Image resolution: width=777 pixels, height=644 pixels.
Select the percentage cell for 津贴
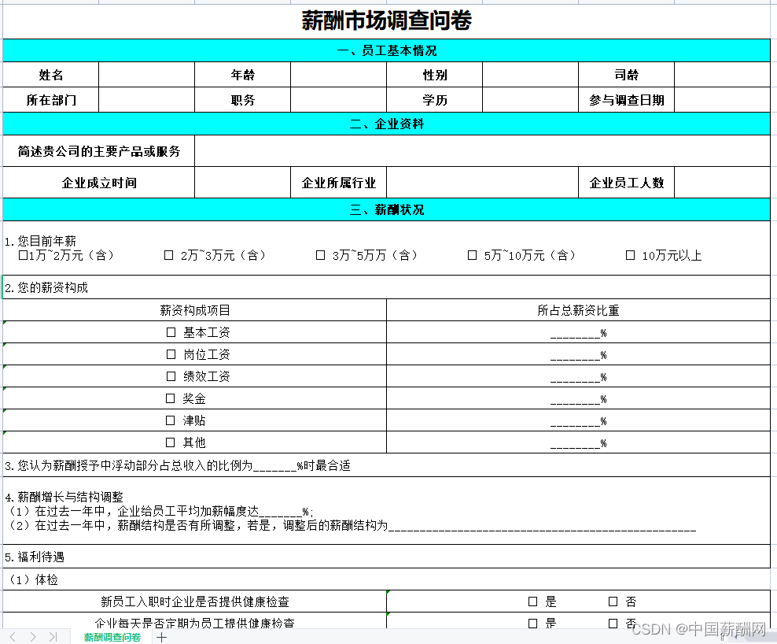[578, 420]
